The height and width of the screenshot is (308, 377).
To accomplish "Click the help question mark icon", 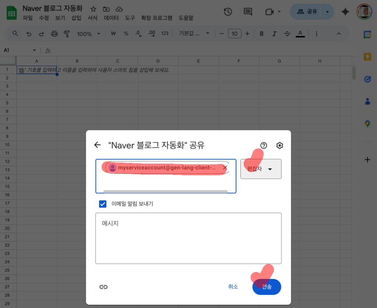I will click(x=263, y=145).
